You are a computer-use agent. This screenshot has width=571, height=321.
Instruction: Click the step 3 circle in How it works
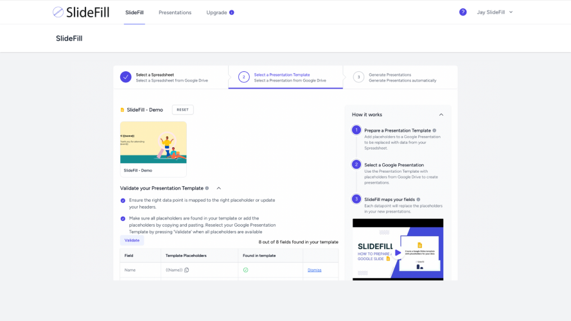(356, 199)
